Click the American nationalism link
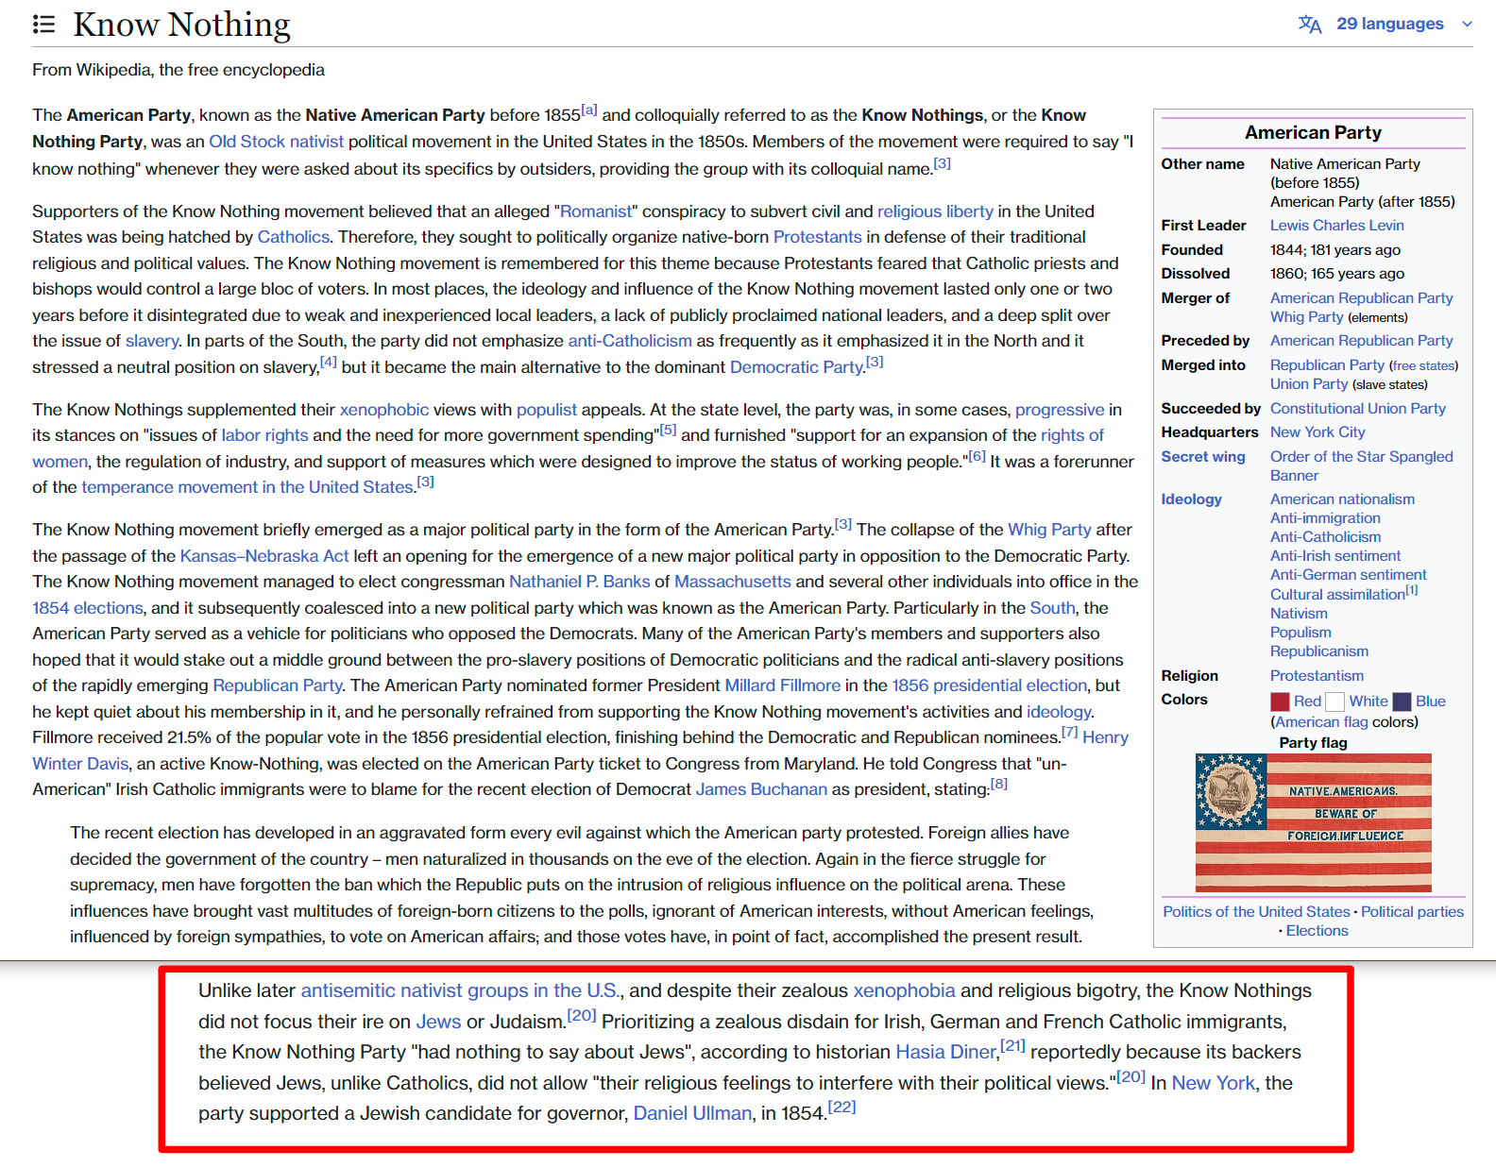 1342,499
